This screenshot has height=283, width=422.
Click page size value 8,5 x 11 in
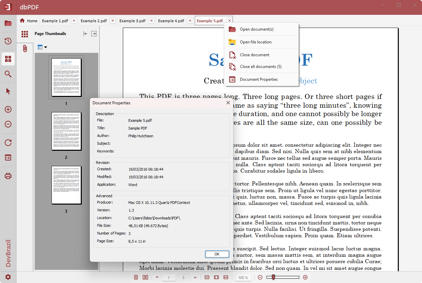(137, 241)
